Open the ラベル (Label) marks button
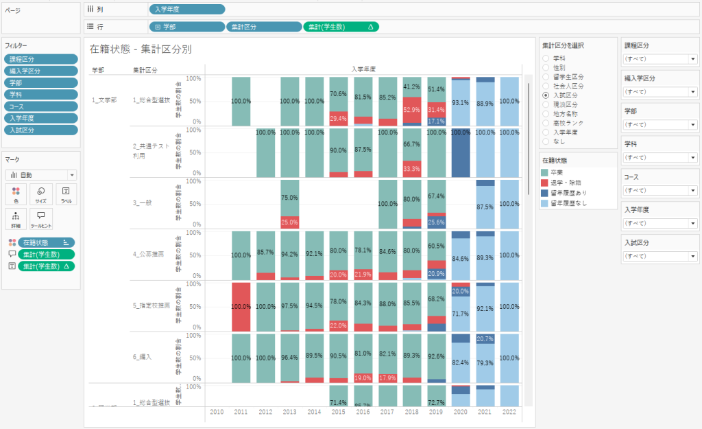 coord(65,194)
